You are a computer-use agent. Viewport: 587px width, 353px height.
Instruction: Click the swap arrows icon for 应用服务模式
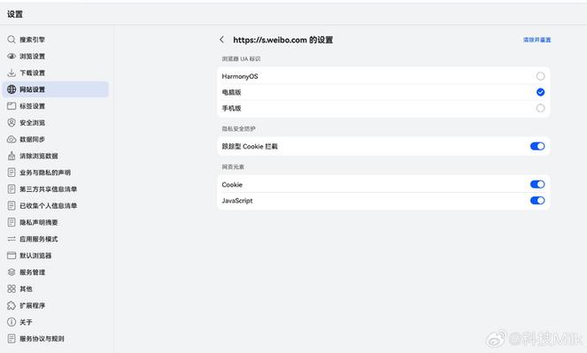point(12,239)
